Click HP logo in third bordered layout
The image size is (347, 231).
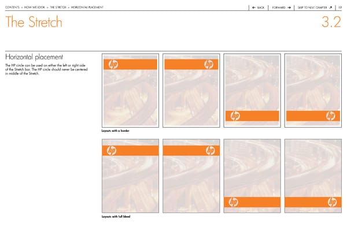coord(234,116)
